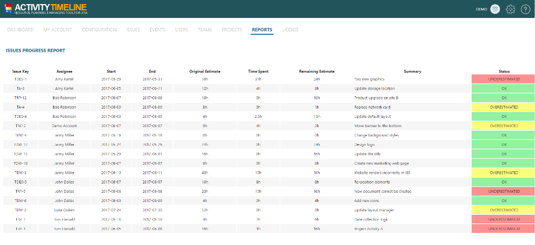Click the Status column header
This screenshot has height=245, width=535.
504,71
